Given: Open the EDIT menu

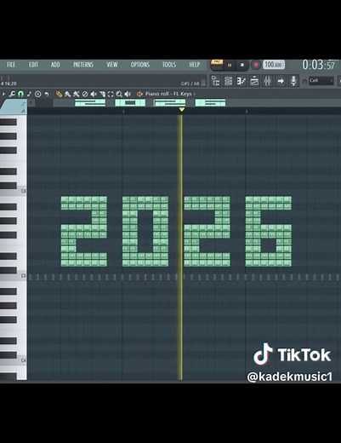Looking at the screenshot, I should pyautogui.click(x=33, y=65).
